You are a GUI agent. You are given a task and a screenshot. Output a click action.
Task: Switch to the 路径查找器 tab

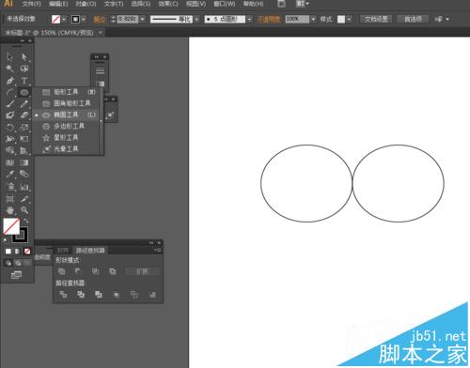pos(90,251)
